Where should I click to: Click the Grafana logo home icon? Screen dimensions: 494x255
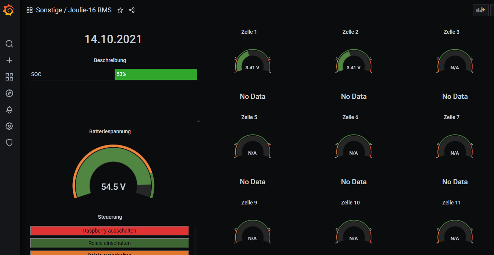coord(8,10)
